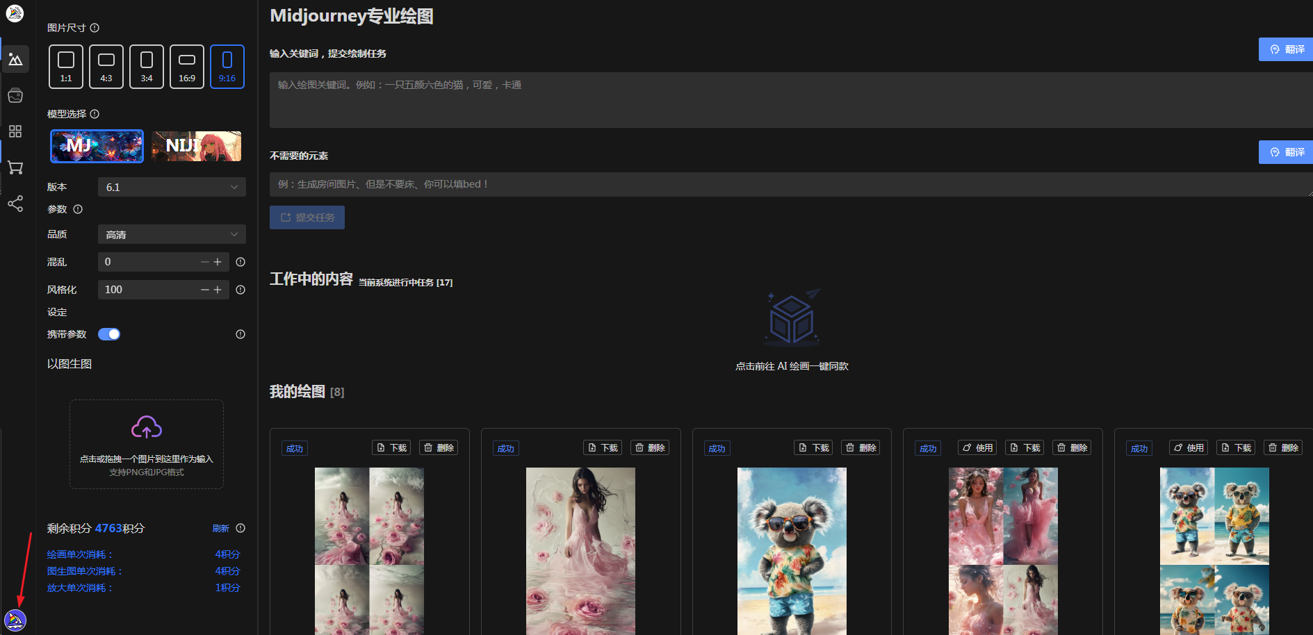Delete the second pink dress artwork card

tap(650, 448)
